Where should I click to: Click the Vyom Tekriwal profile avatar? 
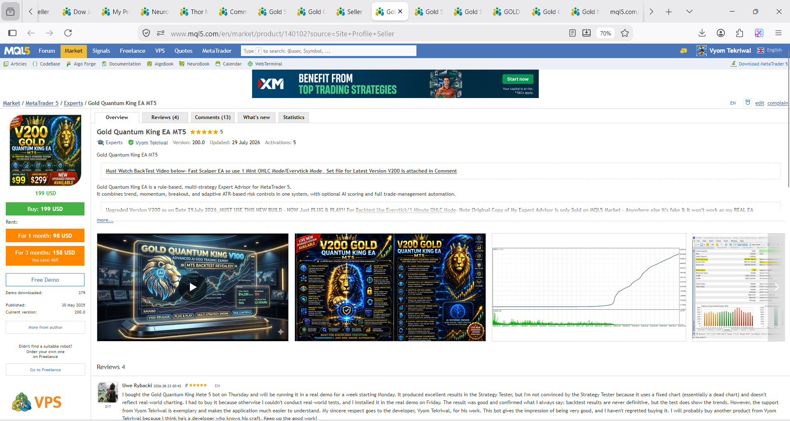(x=701, y=51)
